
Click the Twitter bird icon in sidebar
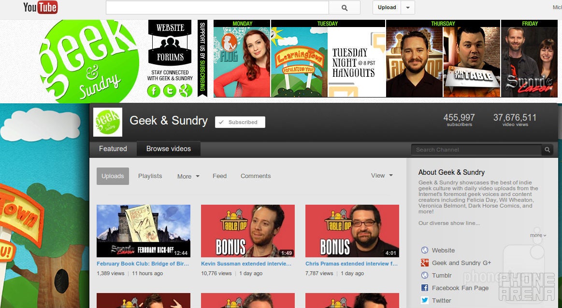tap(425, 300)
